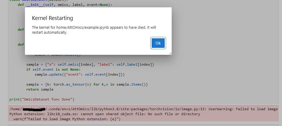Select the empty cell below the warning output

pos(143,125)
